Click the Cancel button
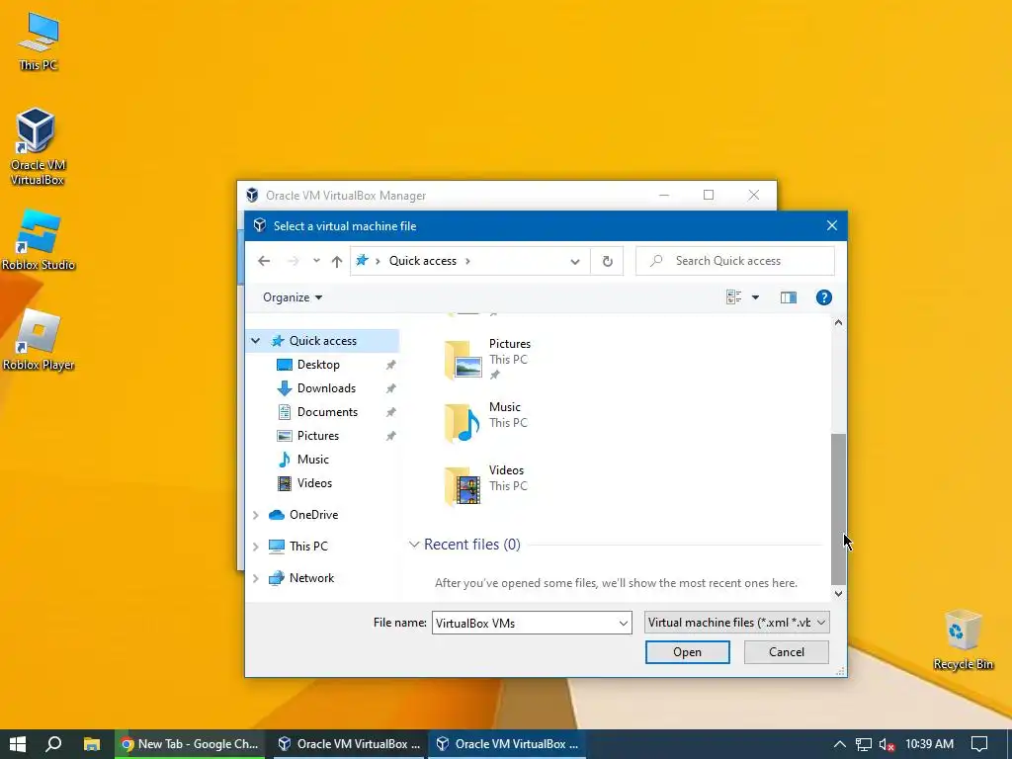Image resolution: width=1012 pixels, height=759 pixels. coord(786,652)
